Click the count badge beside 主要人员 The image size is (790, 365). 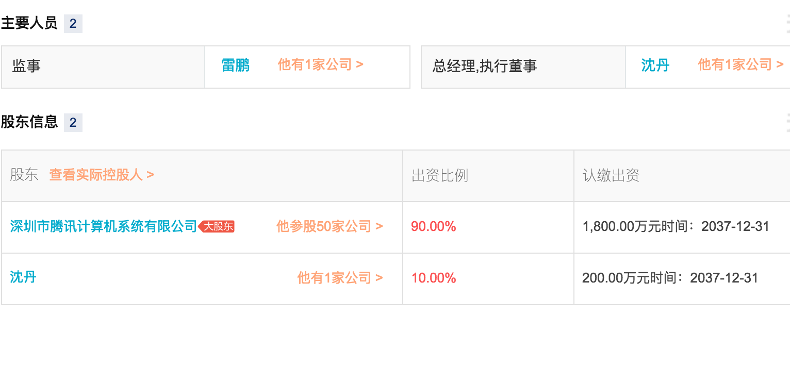(x=73, y=24)
